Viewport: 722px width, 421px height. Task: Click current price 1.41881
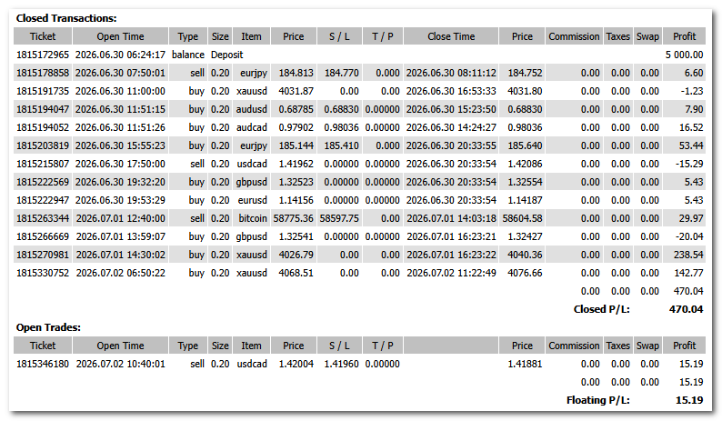525,364
